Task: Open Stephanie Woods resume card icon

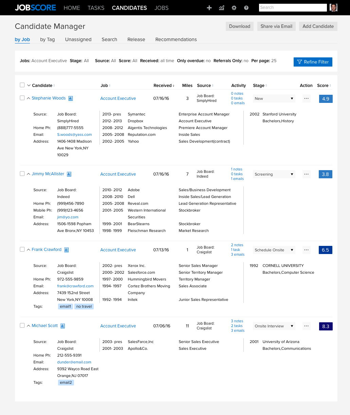Action: click(71, 98)
